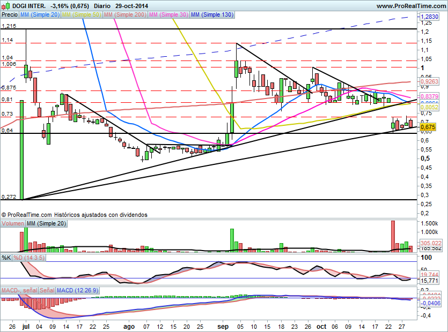Click the MACD-, señal histogram label
The height and width of the screenshot is (332, 448).
(x=19, y=290)
